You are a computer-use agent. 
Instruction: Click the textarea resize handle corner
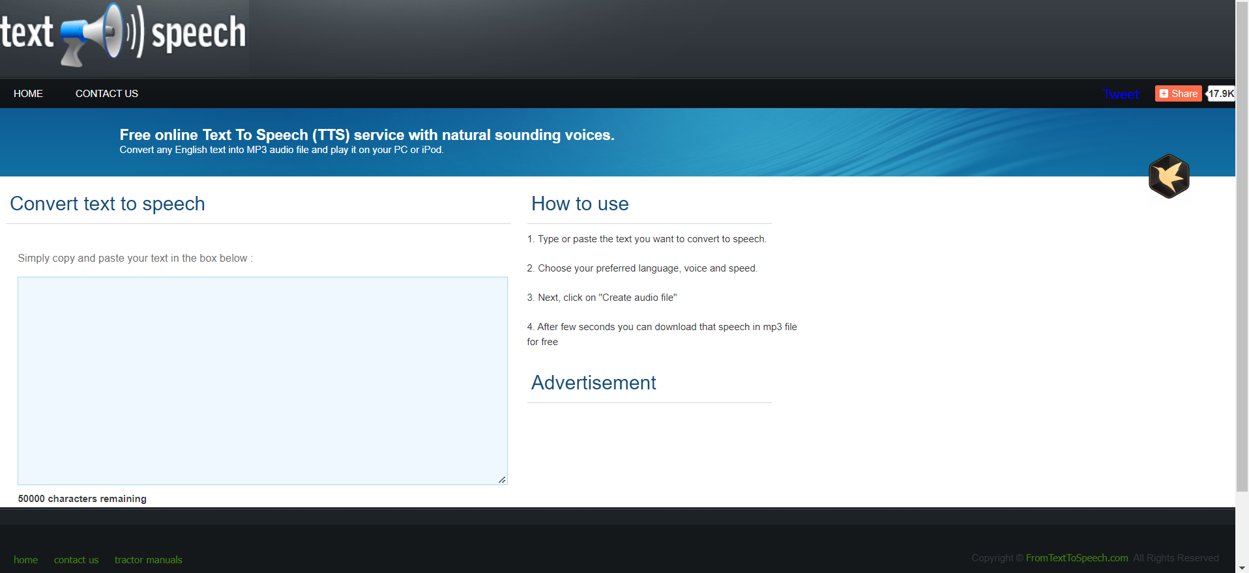point(502,480)
